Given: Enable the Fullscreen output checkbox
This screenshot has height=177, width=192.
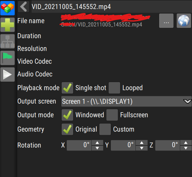Looking at the screenshot, I should 112,115.
